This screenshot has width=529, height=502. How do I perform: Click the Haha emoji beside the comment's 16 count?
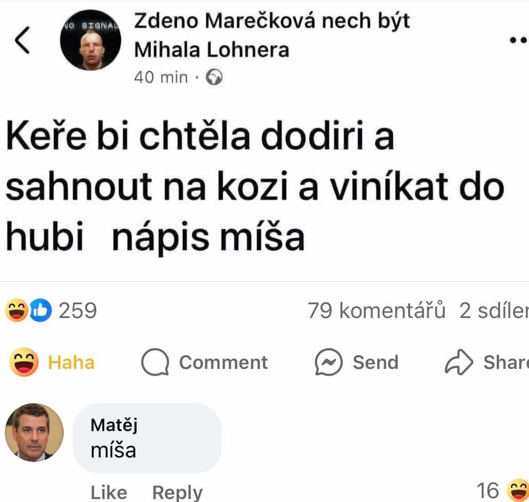point(518,490)
